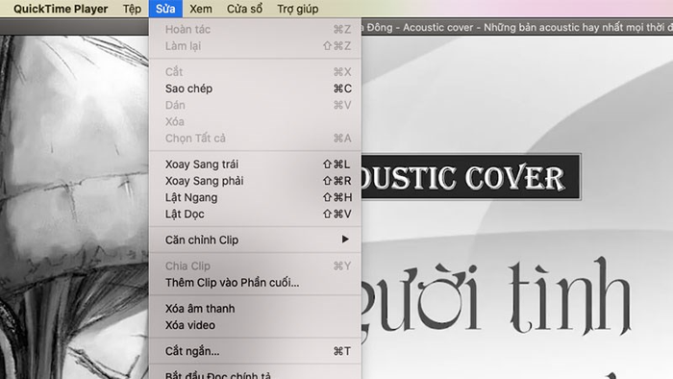Select Xoay Sang trái
Image resolution: width=673 pixels, height=379 pixels.
tap(255, 164)
